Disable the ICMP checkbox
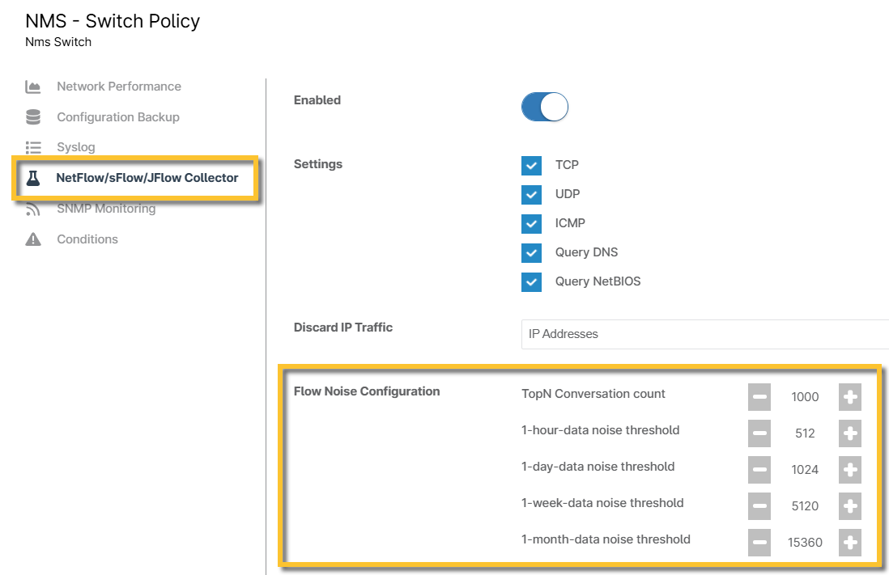Image resolution: width=889 pixels, height=575 pixels. [532, 224]
